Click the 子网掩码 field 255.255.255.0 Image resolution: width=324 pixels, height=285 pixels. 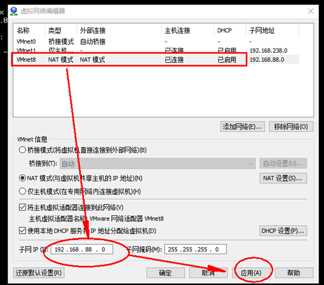tap(195, 249)
